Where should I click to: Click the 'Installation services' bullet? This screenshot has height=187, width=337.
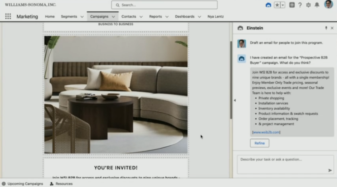coord(273,103)
